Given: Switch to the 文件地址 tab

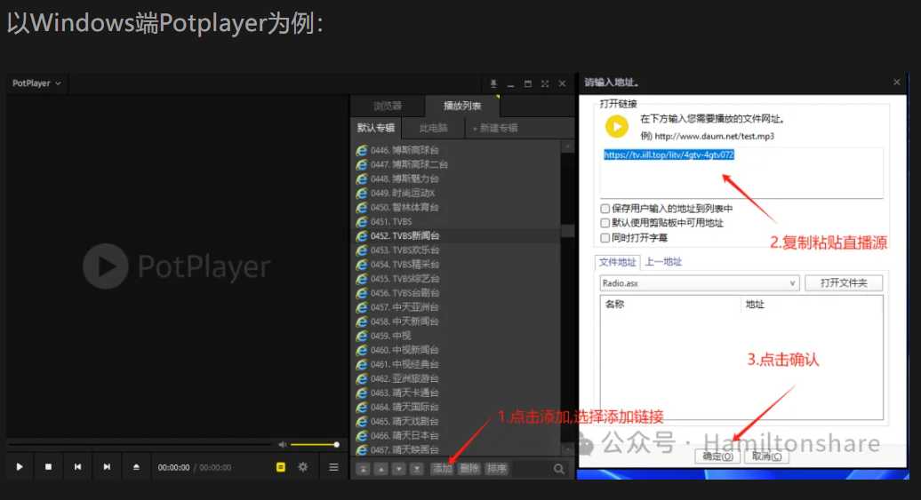Looking at the screenshot, I should [617, 262].
